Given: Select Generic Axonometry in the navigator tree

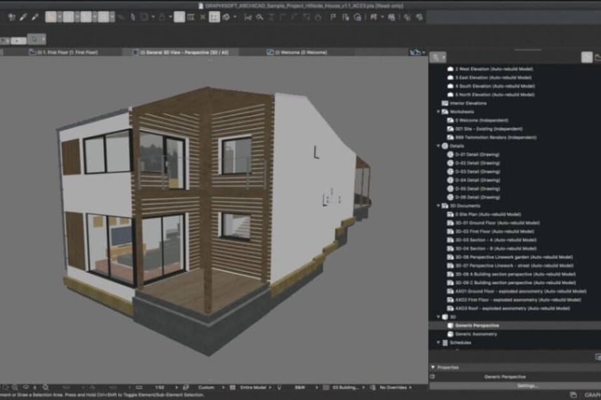Looking at the screenshot, I should point(475,334).
